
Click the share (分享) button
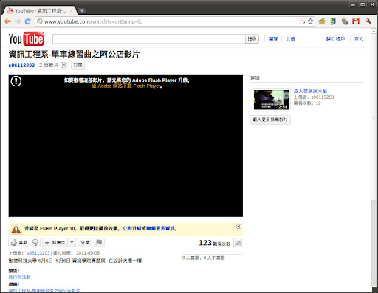[85, 243]
